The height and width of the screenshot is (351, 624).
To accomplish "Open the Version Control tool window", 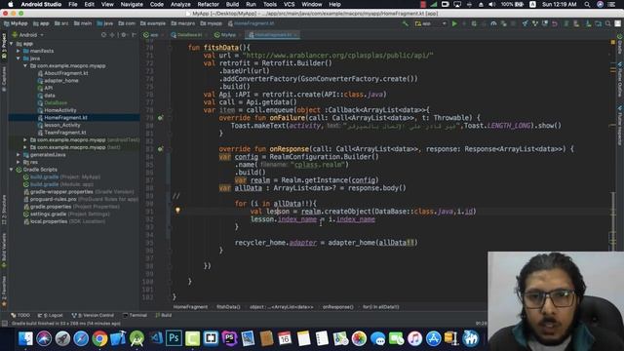I will coord(93,315).
